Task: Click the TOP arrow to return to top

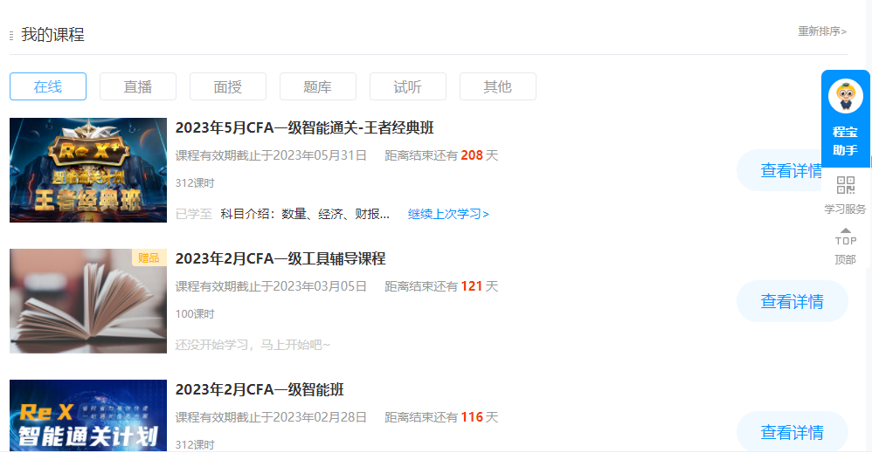Action: tap(845, 236)
